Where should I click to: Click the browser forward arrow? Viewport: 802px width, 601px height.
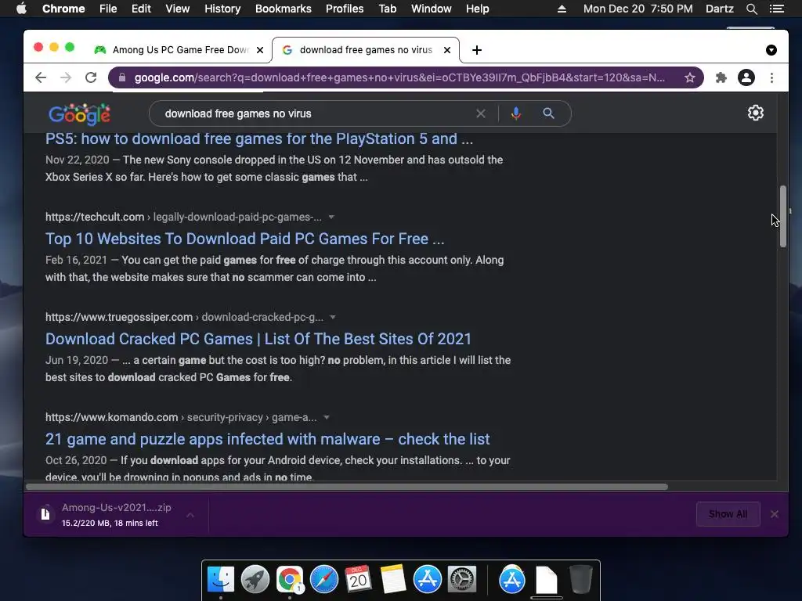pyautogui.click(x=66, y=77)
